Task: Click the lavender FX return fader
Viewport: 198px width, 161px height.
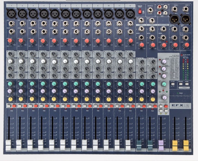Action: click(x=161, y=145)
